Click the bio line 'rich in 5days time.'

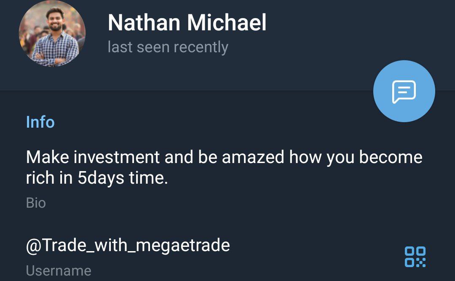point(97,178)
